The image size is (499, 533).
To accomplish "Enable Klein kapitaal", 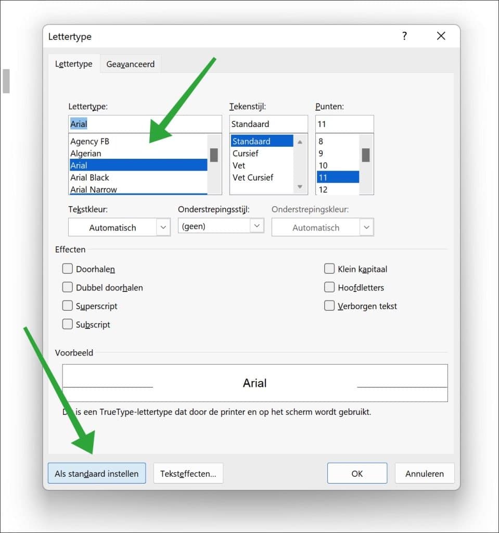I will [329, 269].
